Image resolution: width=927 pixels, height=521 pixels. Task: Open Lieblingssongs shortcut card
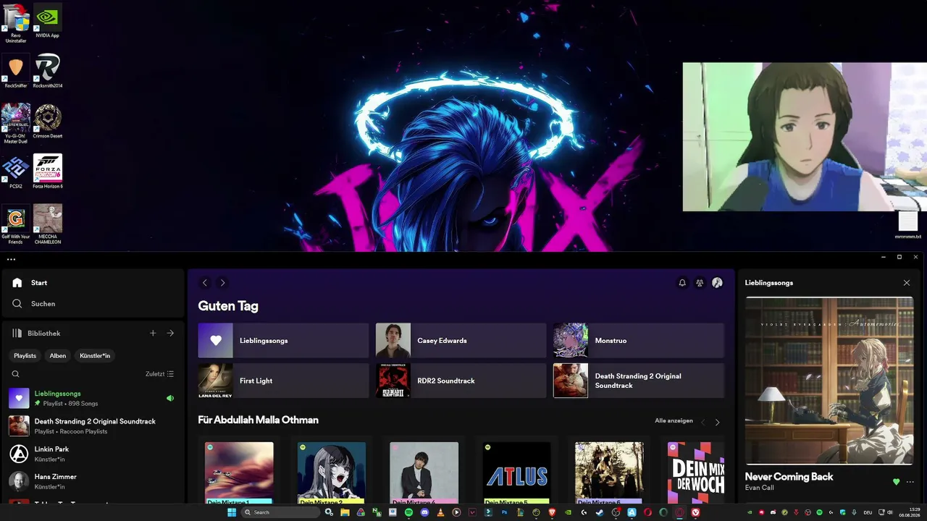[283, 341]
